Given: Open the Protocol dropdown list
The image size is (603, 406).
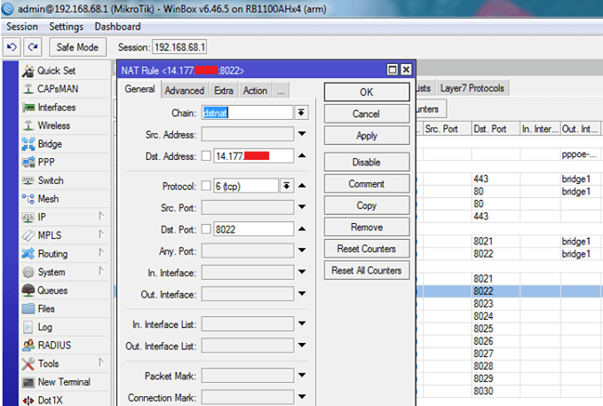Looking at the screenshot, I should tap(287, 186).
